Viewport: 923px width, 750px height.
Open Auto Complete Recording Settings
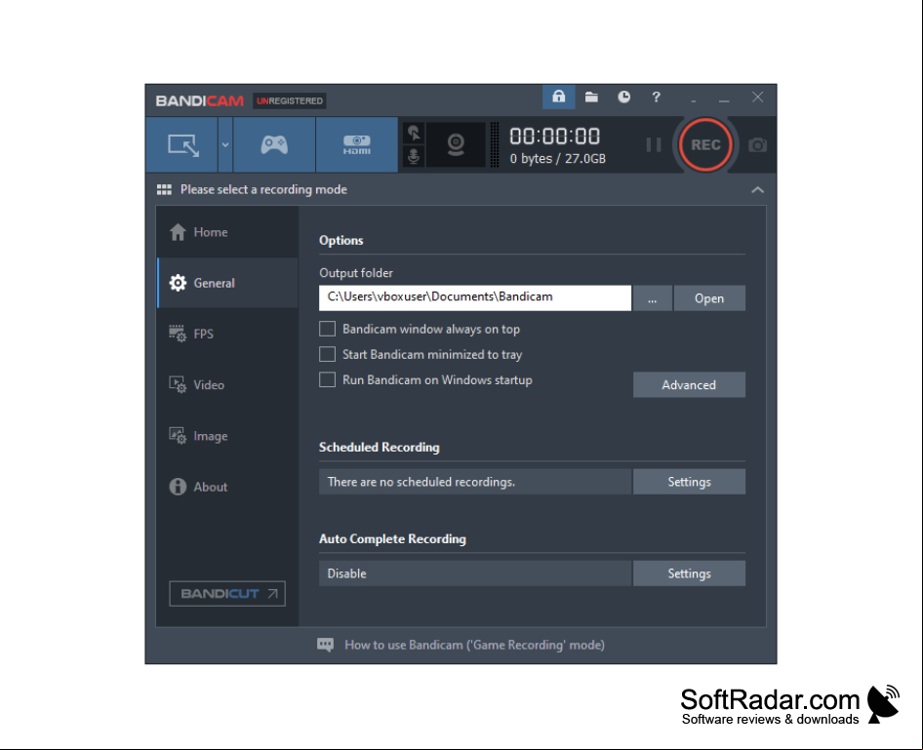(689, 573)
